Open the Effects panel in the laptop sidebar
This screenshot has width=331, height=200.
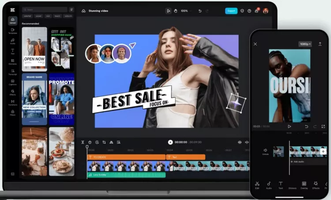click(13, 93)
